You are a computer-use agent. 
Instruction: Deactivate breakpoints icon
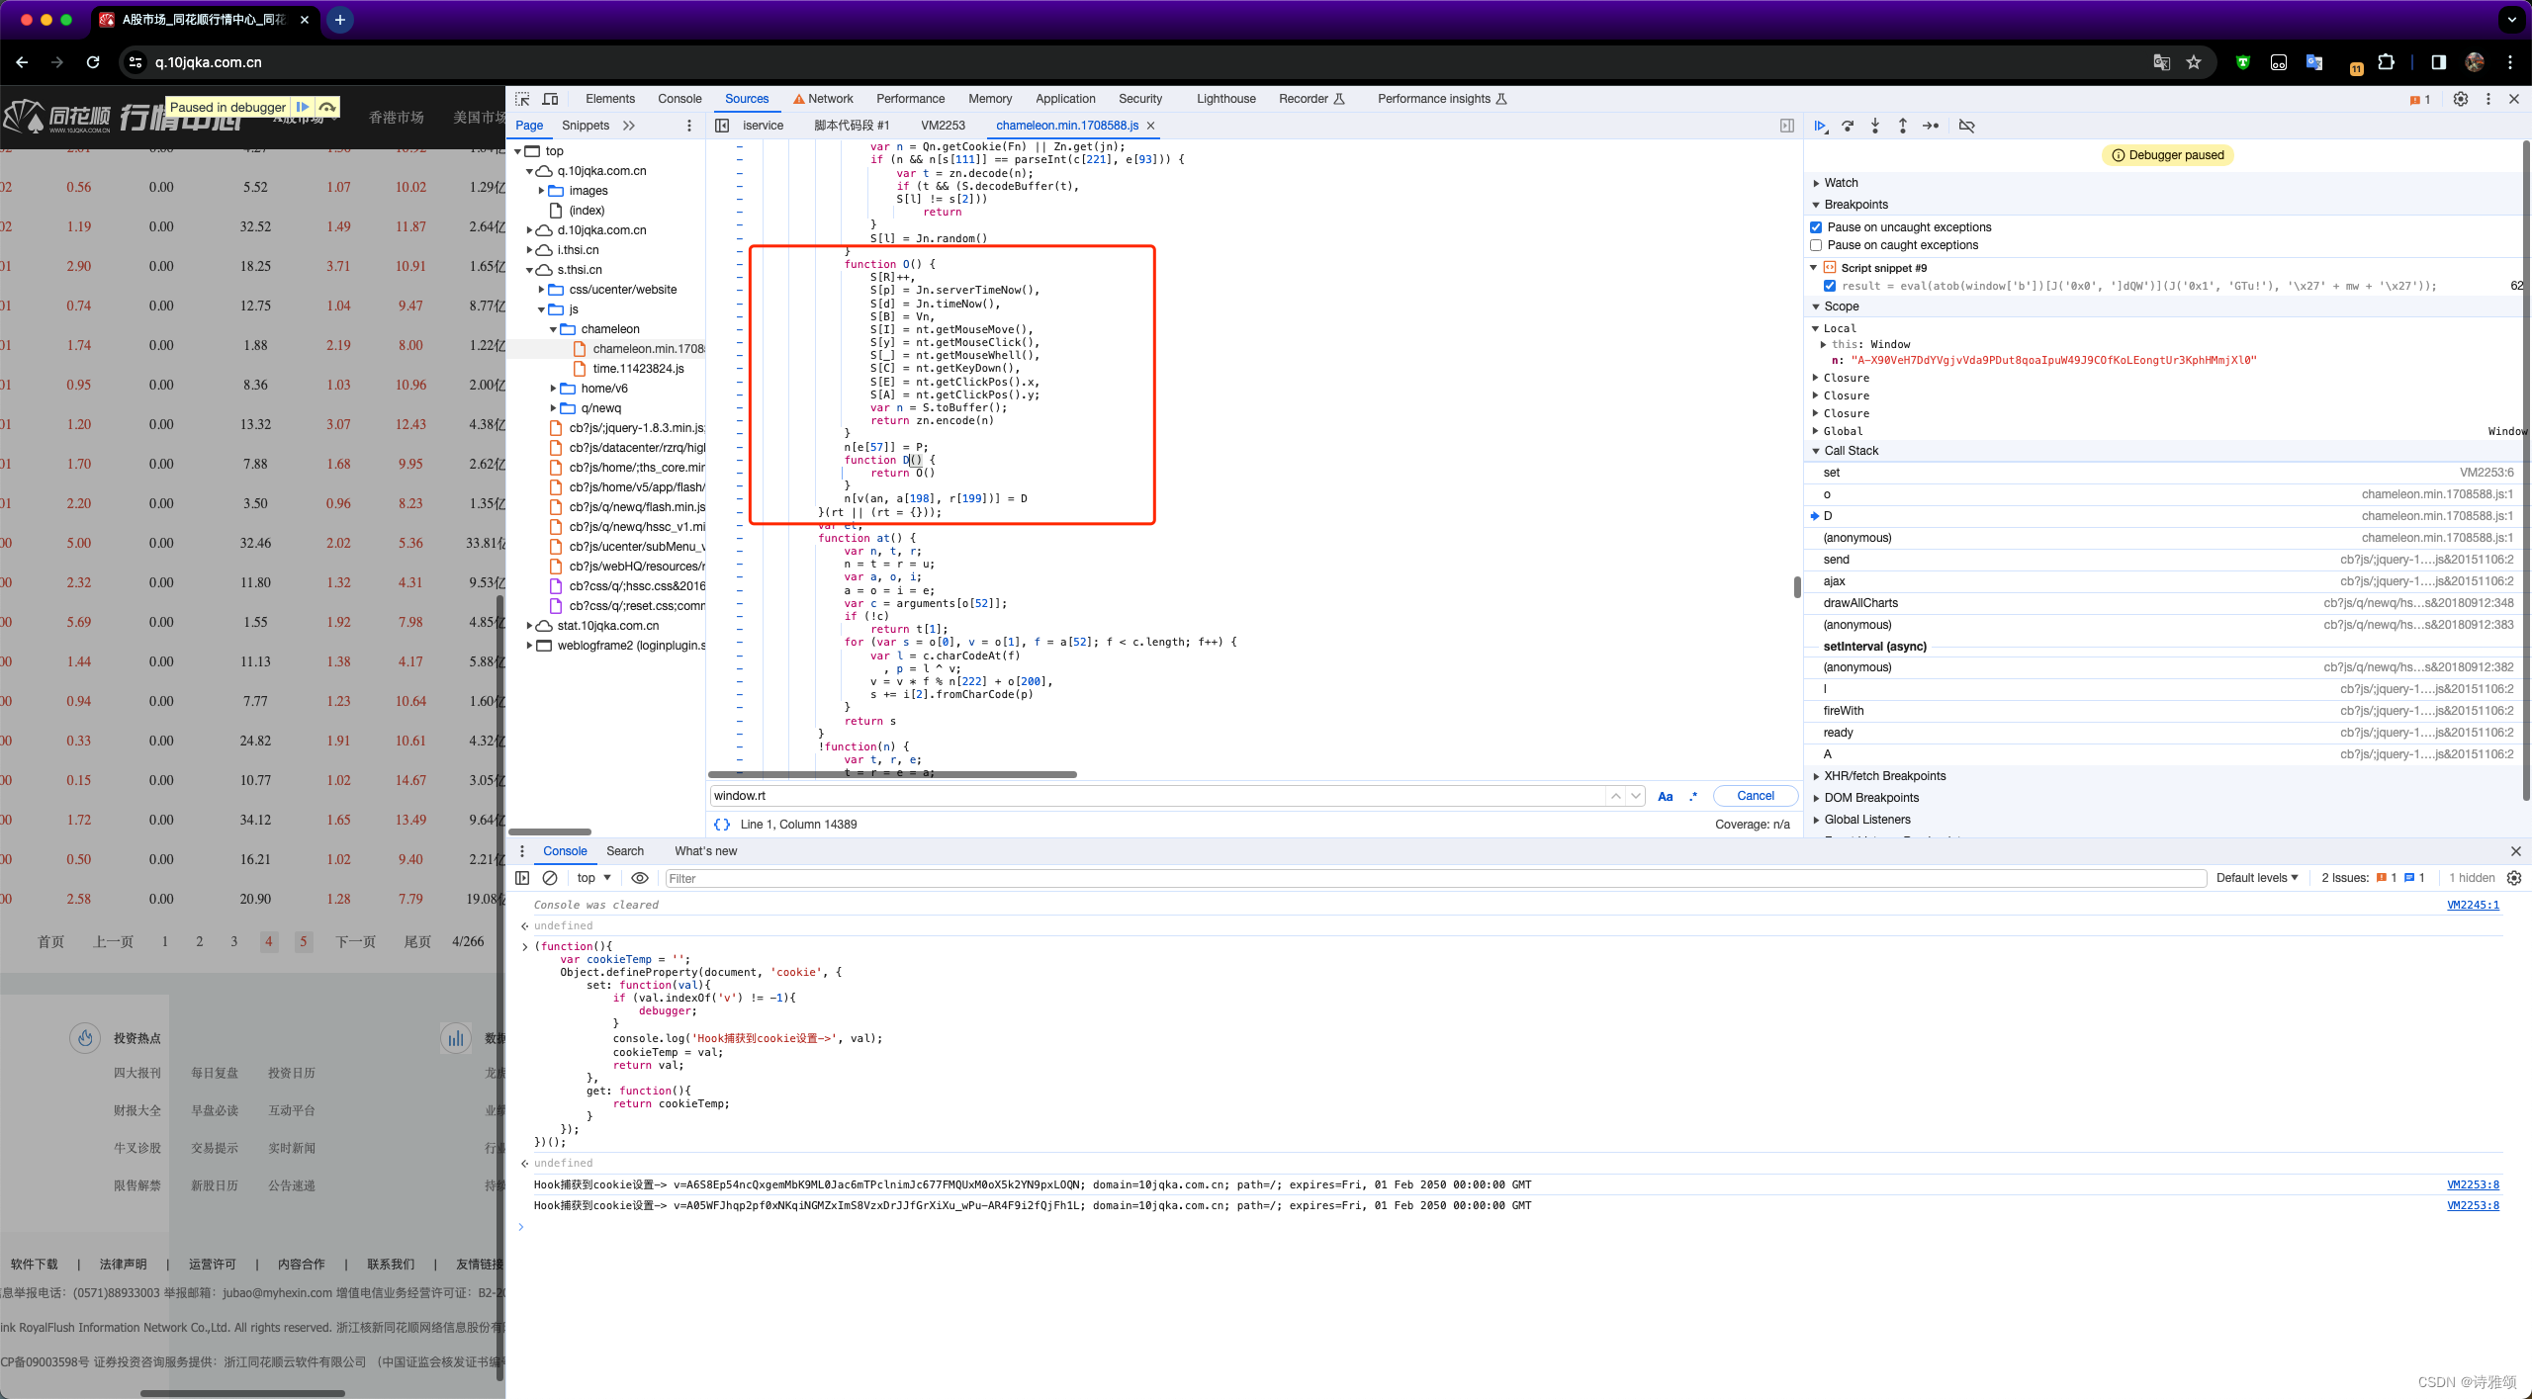pyautogui.click(x=1966, y=126)
